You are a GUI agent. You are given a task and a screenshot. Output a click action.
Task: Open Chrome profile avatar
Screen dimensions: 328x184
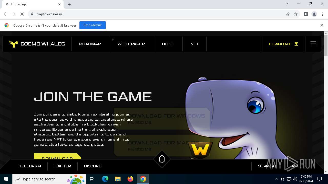click(x=314, y=14)
